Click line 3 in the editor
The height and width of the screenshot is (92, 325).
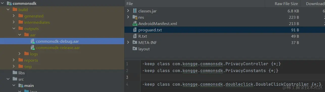[x=231, y=77]
